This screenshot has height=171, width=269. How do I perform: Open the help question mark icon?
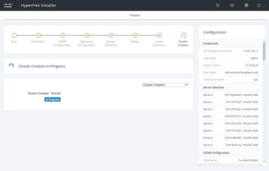(x=232, y=5)
